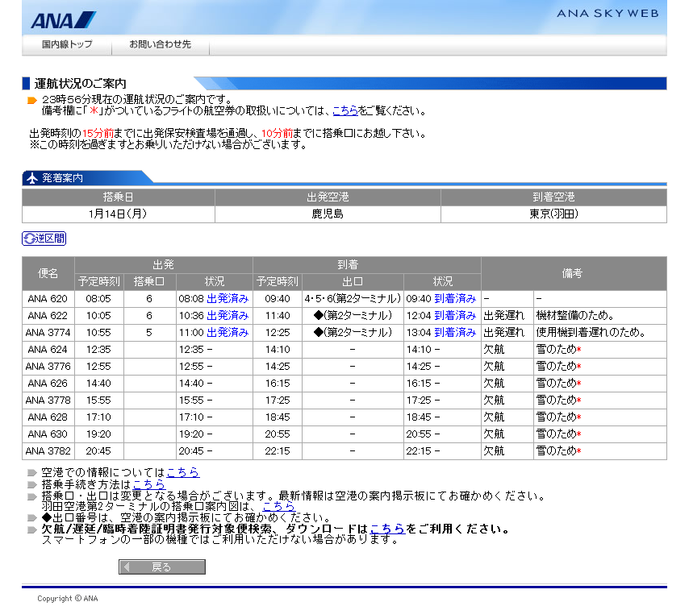Image resolution: width=689 pixels, height=606 pixels.
Task: Select flight cell ANA 630
Action: [x=48, y=434]
